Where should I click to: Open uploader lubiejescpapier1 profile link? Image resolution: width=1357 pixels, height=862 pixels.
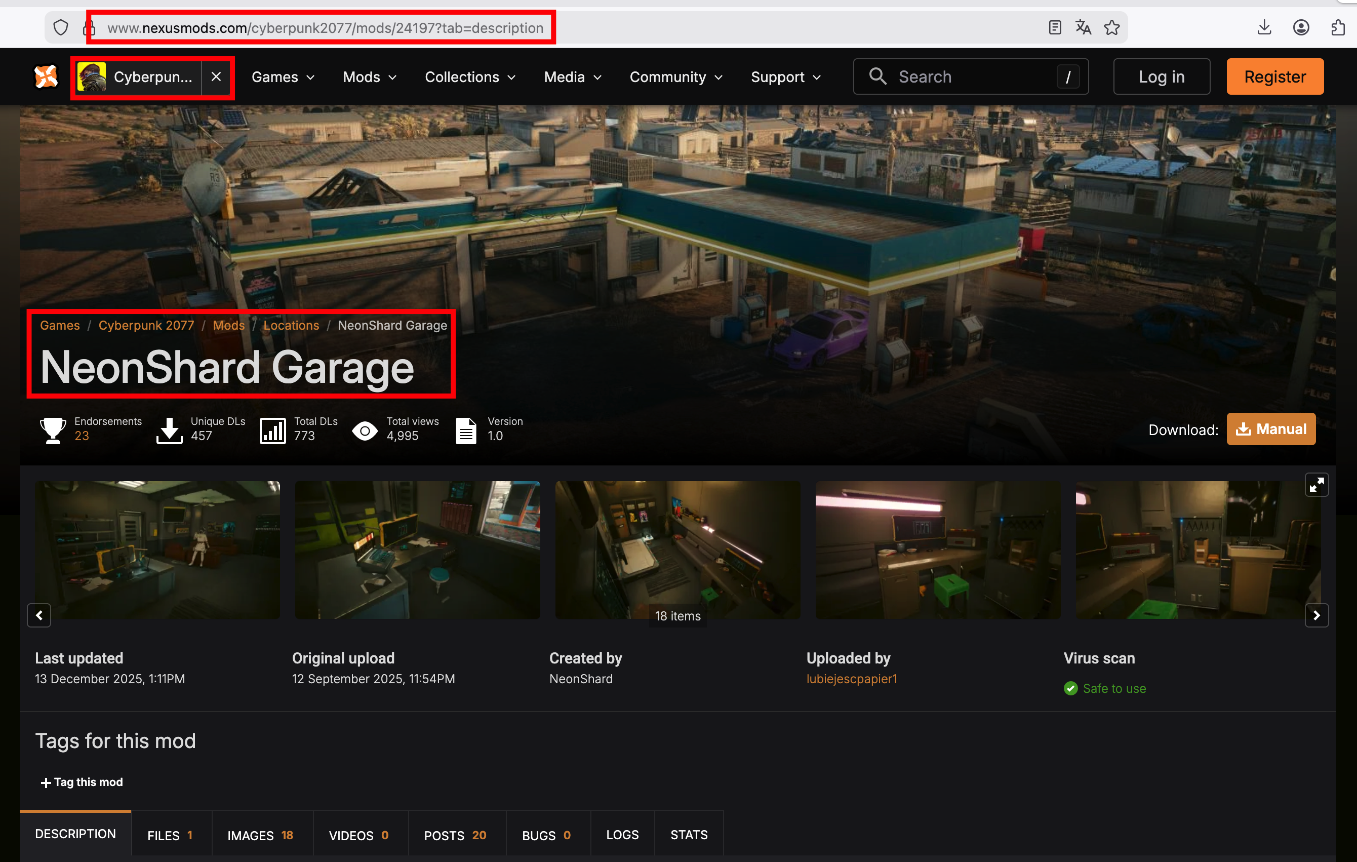[x=851, y=679]
